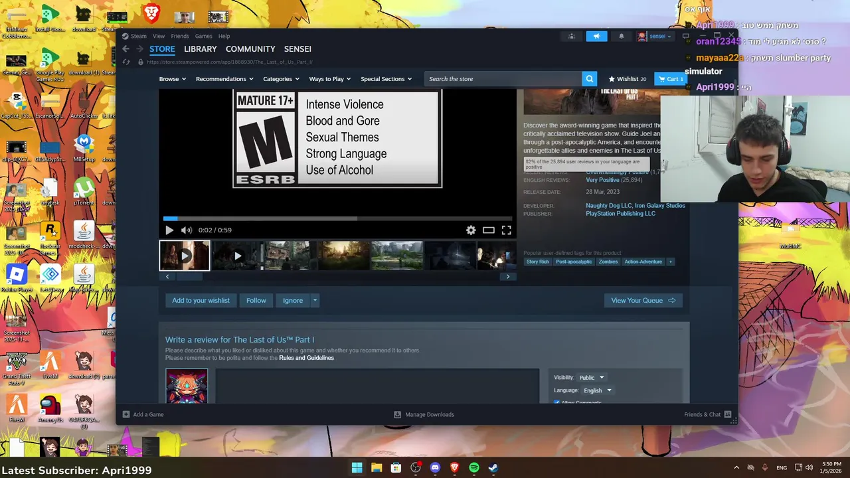Switch to the LIBRARY tab
Viewport: 850px width, 478px height.
(201, 49)
